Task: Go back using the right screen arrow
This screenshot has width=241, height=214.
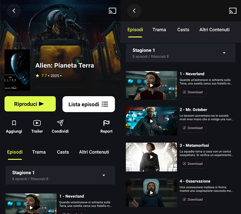Action: pyautogui.click(x=134, y=11)
